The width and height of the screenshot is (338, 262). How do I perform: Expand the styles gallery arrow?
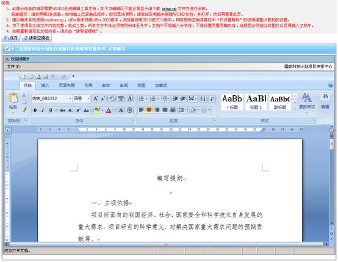click(295, 108)
